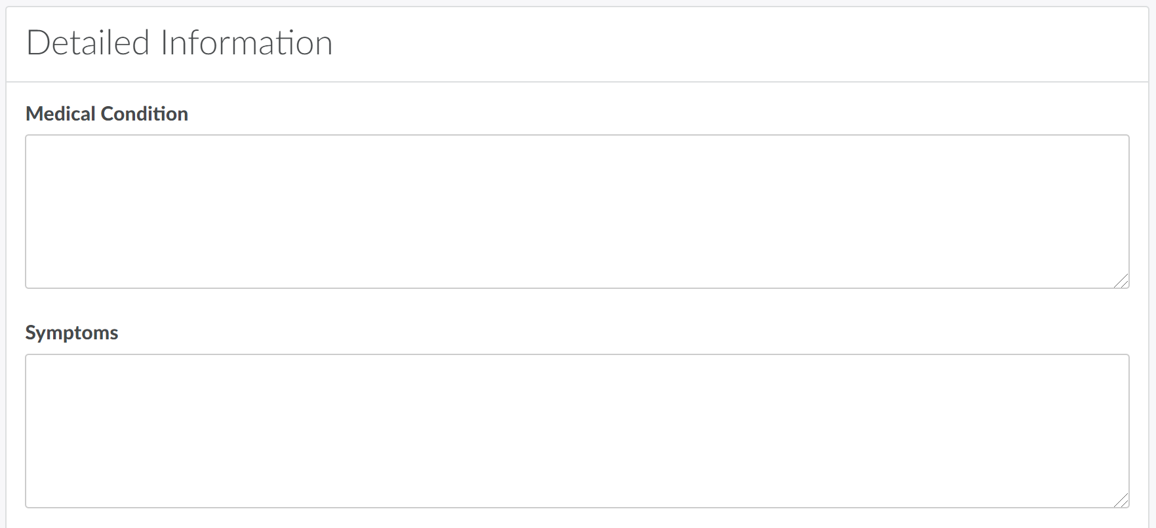The width and height of the screenshot is (1156, 528).
Task: Click the word "Medical" in the label
Action: [60, 114]
